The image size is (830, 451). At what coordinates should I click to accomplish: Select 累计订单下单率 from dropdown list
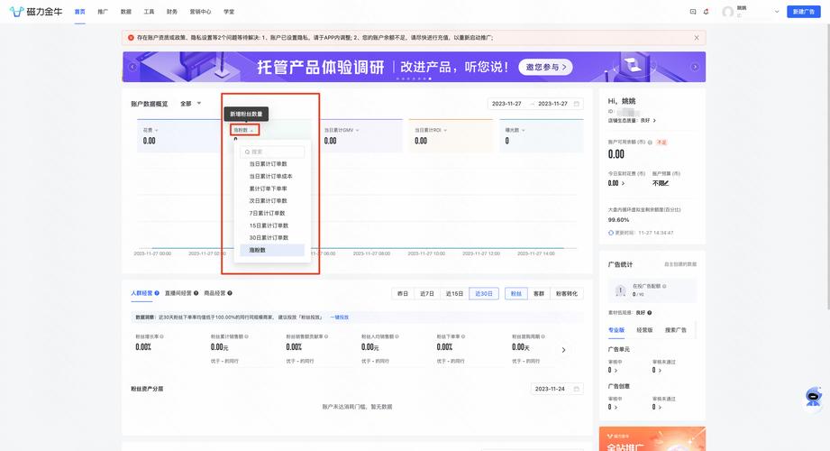tap(272, 189)
